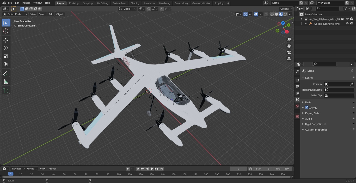Add a new workspace tab
This screenshot has width=356, height=183.
pos(228,3)
